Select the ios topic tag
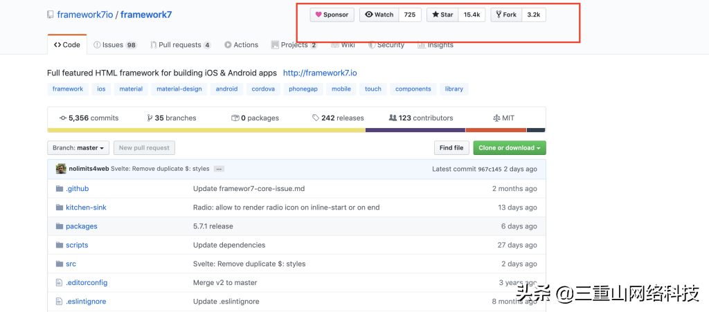 101,89
